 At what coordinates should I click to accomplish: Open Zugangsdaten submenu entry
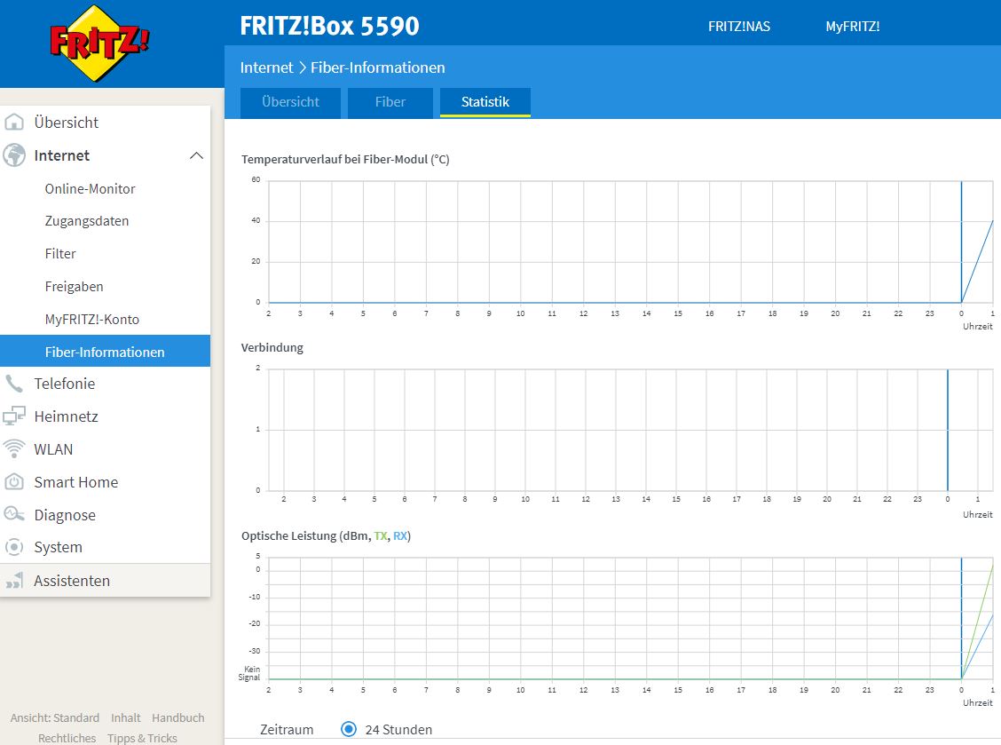87,221
